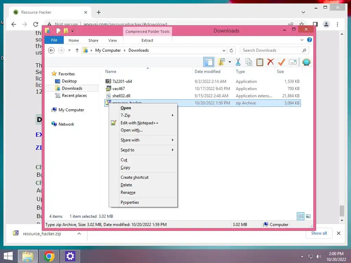The width and height of the screenshot is (351, 263).
Task: Open a new Chrome tab
Action: (99, 12)
